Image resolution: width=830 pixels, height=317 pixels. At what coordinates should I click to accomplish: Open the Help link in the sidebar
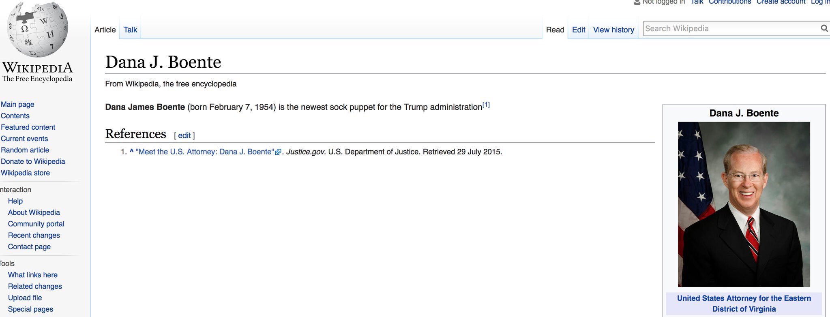[x=15, y=201]
